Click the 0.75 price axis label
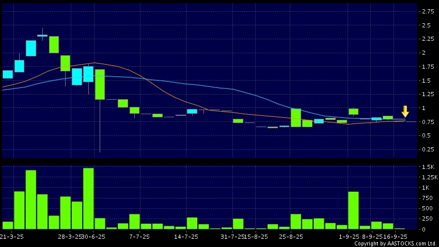This screenshot has height=247, width=439. point(428,122)
